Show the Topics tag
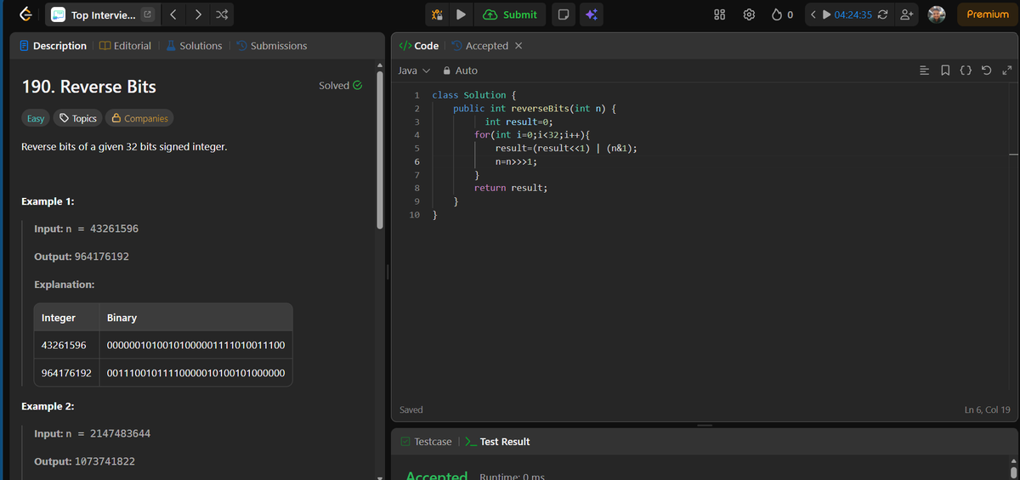 (x=77, y=118)
